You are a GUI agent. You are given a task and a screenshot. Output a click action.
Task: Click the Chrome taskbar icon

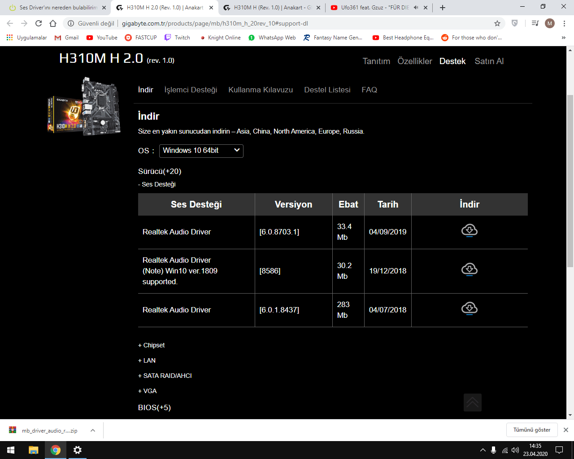[56, 450]
